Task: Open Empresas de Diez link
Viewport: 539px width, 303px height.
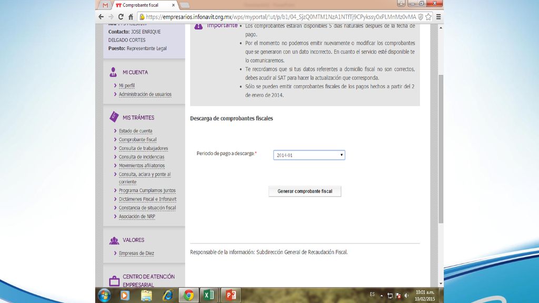Action: [x=136, y=253]
